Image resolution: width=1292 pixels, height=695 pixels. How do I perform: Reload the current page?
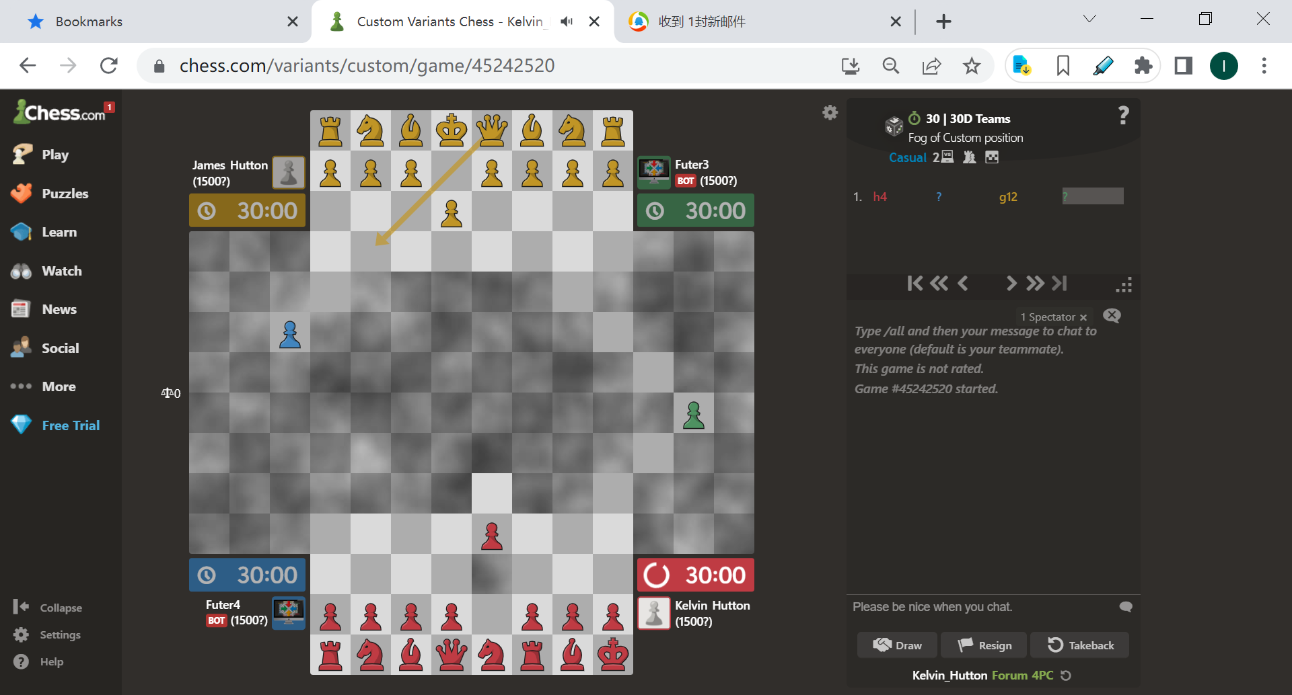pyautogui.click(x=109, y=66)
